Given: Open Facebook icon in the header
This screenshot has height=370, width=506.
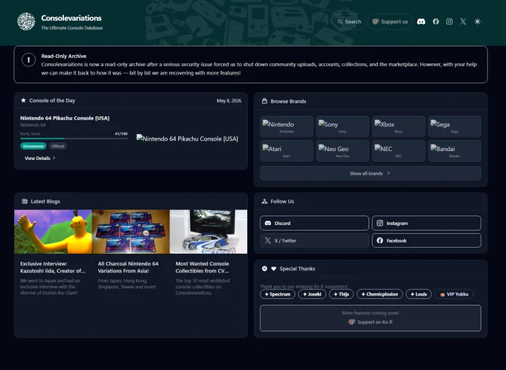Looking at the screenshot, I should (435, 22).
